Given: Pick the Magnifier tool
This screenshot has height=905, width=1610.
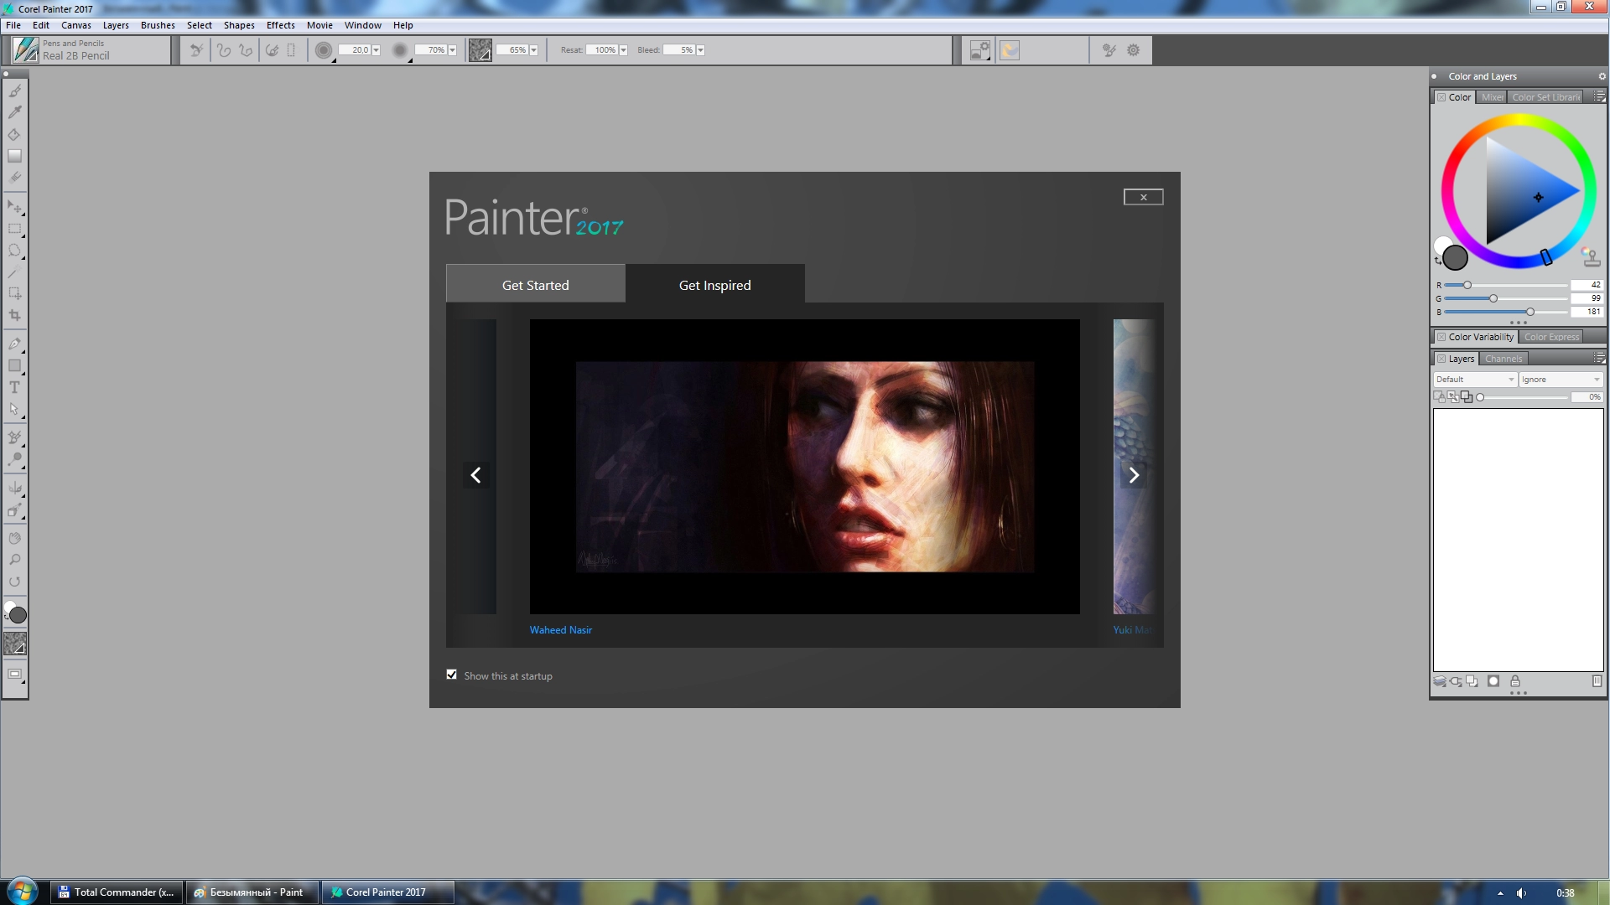Looking at the screenshot, I should (x=14, y=560).
